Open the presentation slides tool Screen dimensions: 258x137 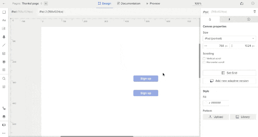click(4, 125)
